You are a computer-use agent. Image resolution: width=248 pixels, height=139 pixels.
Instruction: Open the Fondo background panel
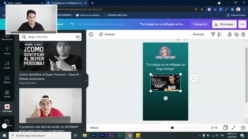[x=7, y=94]
